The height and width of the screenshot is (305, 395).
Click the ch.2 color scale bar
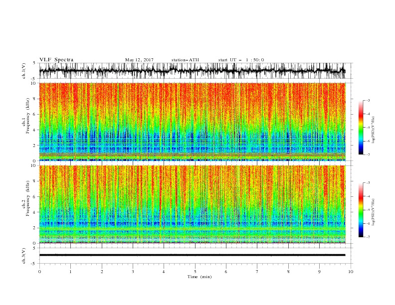(x=361, y=210)
